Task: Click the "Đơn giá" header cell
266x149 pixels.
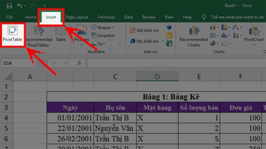Action: (x=241, y=108)
